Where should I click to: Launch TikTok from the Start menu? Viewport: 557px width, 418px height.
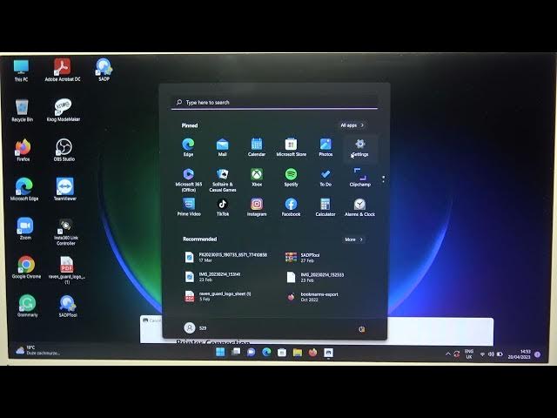point(223,207)
